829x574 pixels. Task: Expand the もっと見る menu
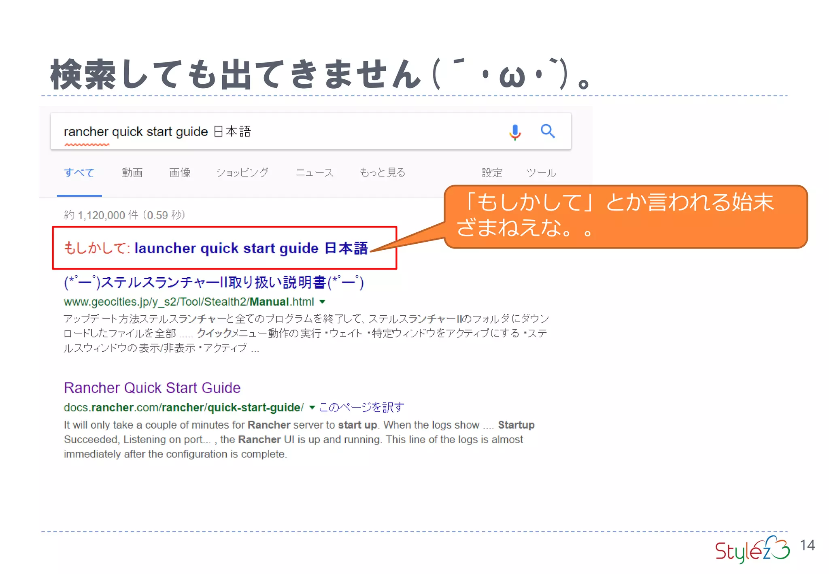383,173
